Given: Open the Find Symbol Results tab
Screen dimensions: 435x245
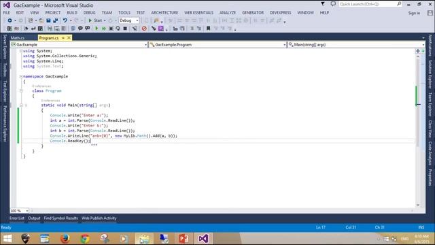Looking at the screenshot, I should 60,218.
